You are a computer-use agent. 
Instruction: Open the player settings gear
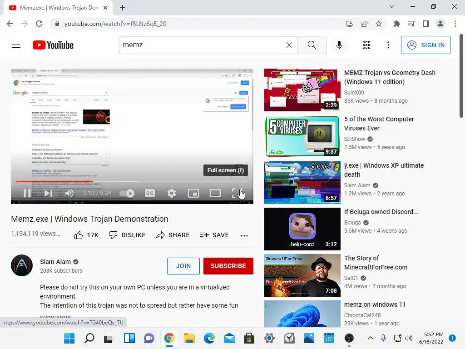coord(171,194)
